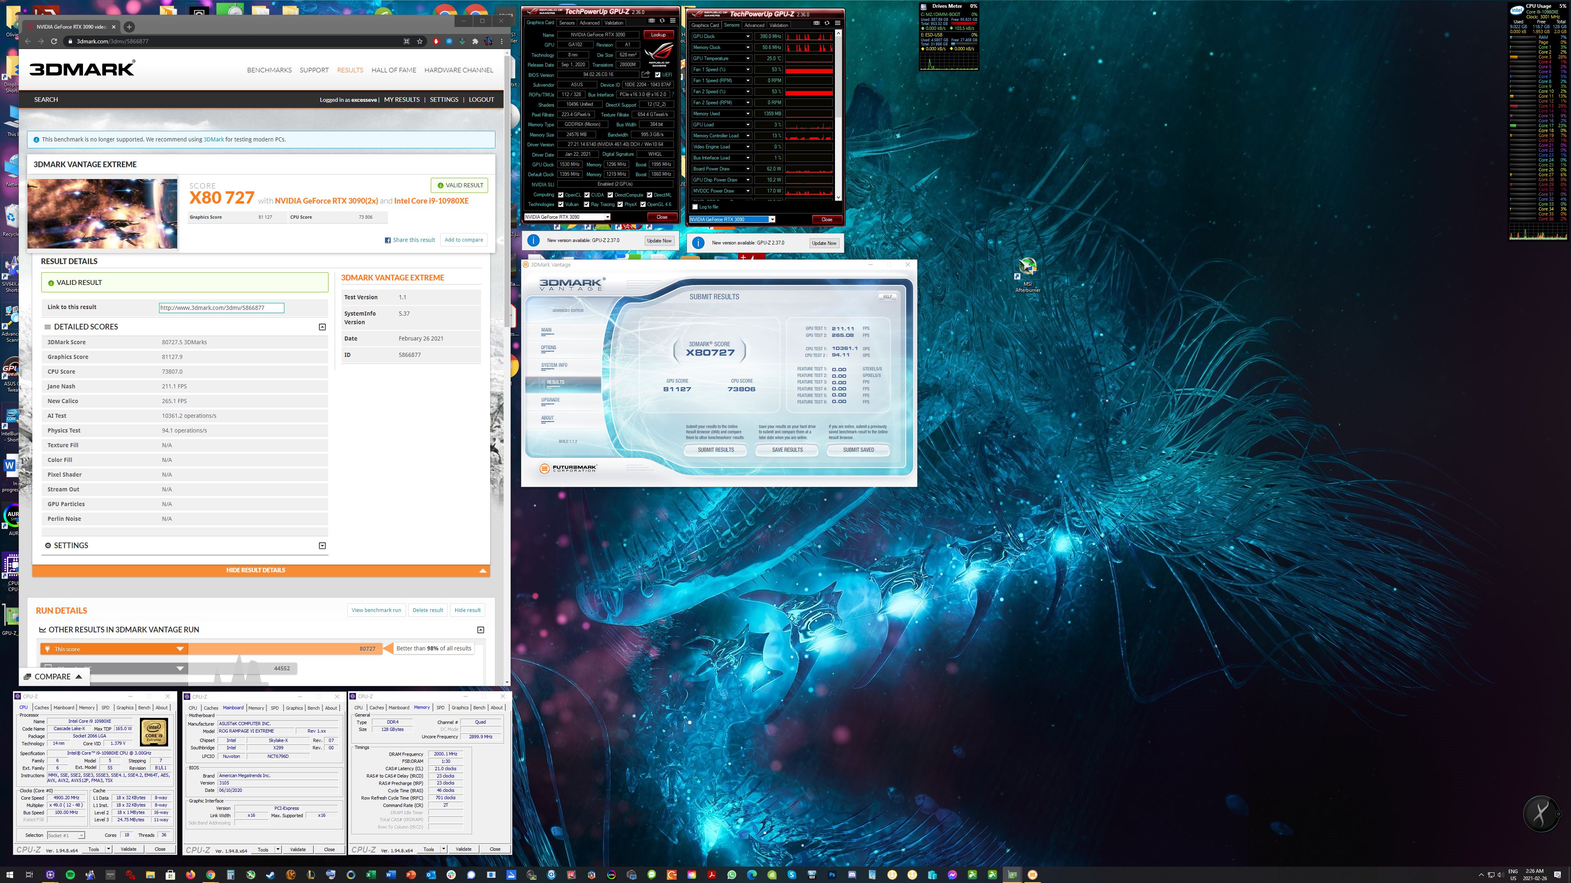1571x883 pixels.
Task: Open Socket #1 selection dropdown in CPU-Z
Action: pyautogui.click(x=81, y=836)
